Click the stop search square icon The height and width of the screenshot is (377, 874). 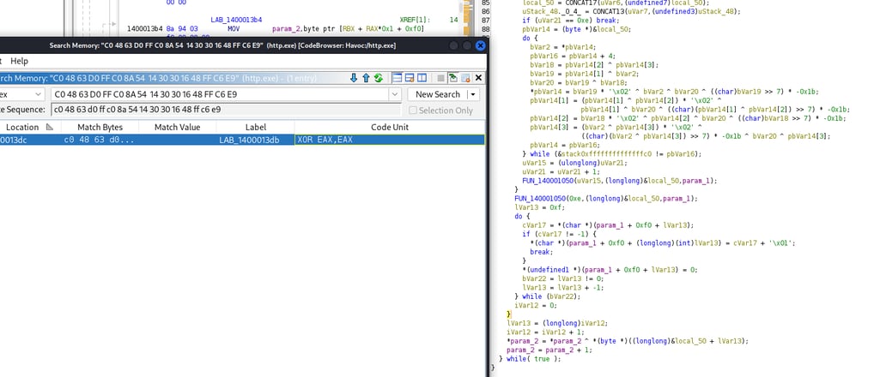point(440,78)
